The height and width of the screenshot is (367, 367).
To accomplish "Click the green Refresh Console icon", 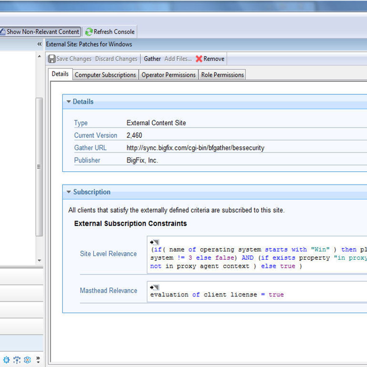I will click(x=89, y=32).
